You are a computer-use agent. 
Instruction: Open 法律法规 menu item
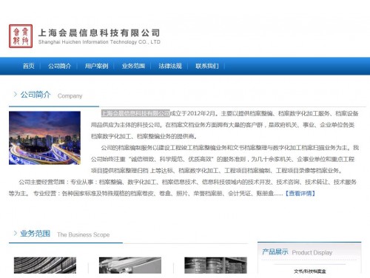click(x=170, y=66)
